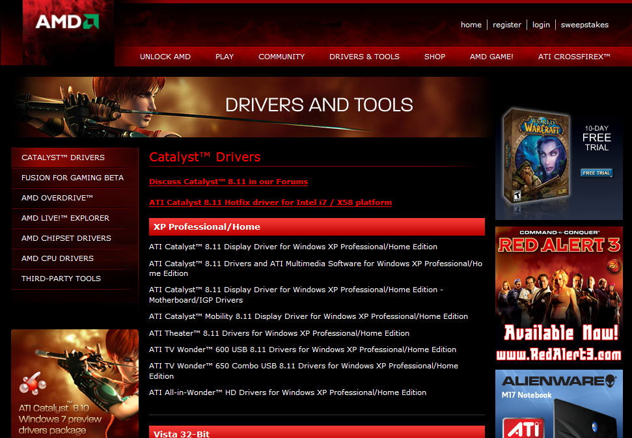The height and width of the screenshot is (438, 632).
Task: Open Catalyst 8.11 Display Driver XP link
Action: click(x=293, y=247)
